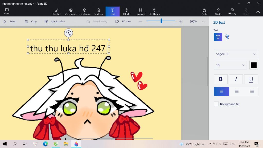Select the 2D text type button
Viewport: 263px width, 148px height.
click(218, 37)
